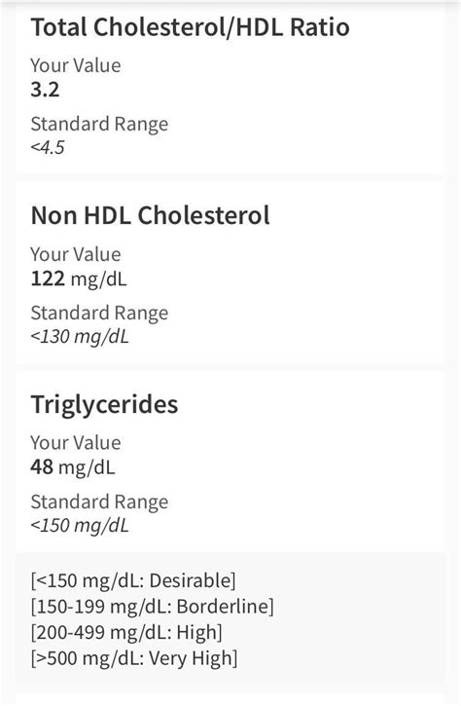Click Your Value label under Triglycerides

pyautogui.click(x=76, y=443)
